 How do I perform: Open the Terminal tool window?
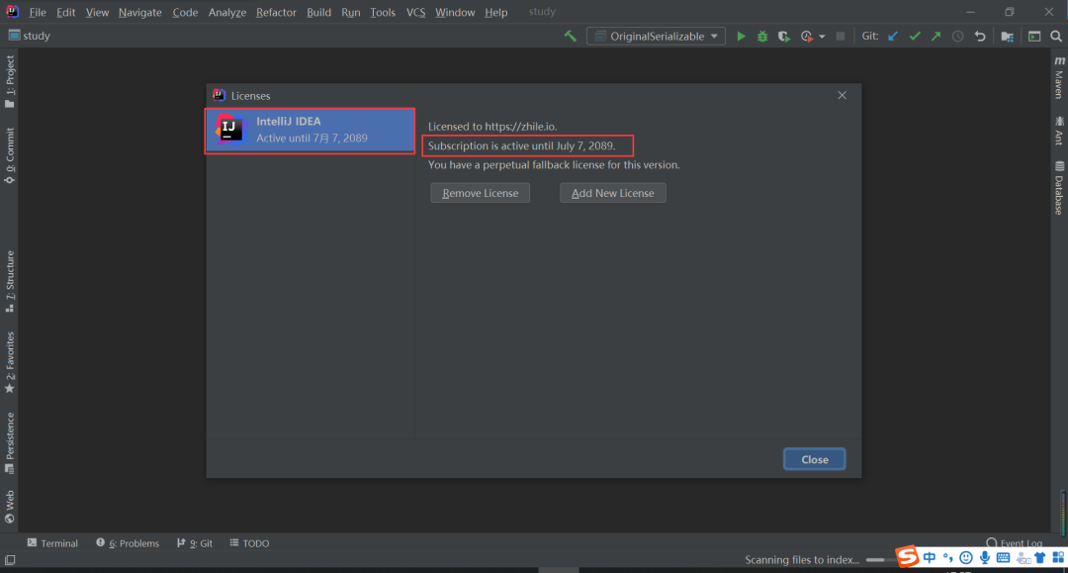pyautogui.click(x=52, y=543)
